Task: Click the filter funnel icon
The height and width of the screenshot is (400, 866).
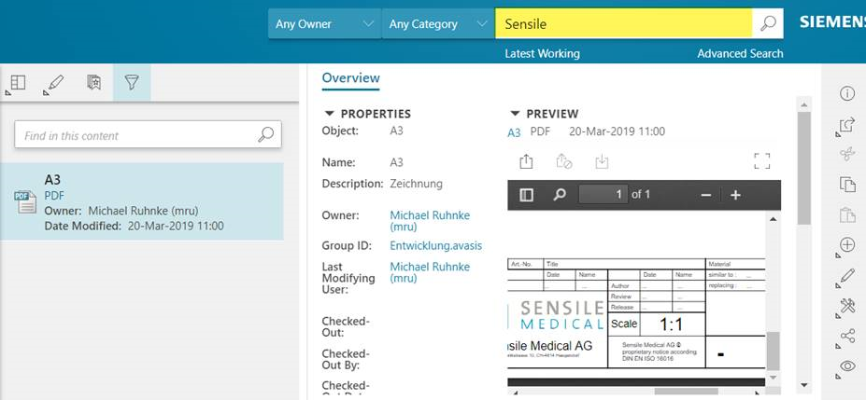Action: pyautogui.click(x=132, y=83)
